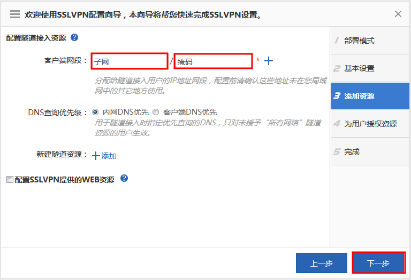Go to step 5 完成
411x280 pixels.
[352, 151]
